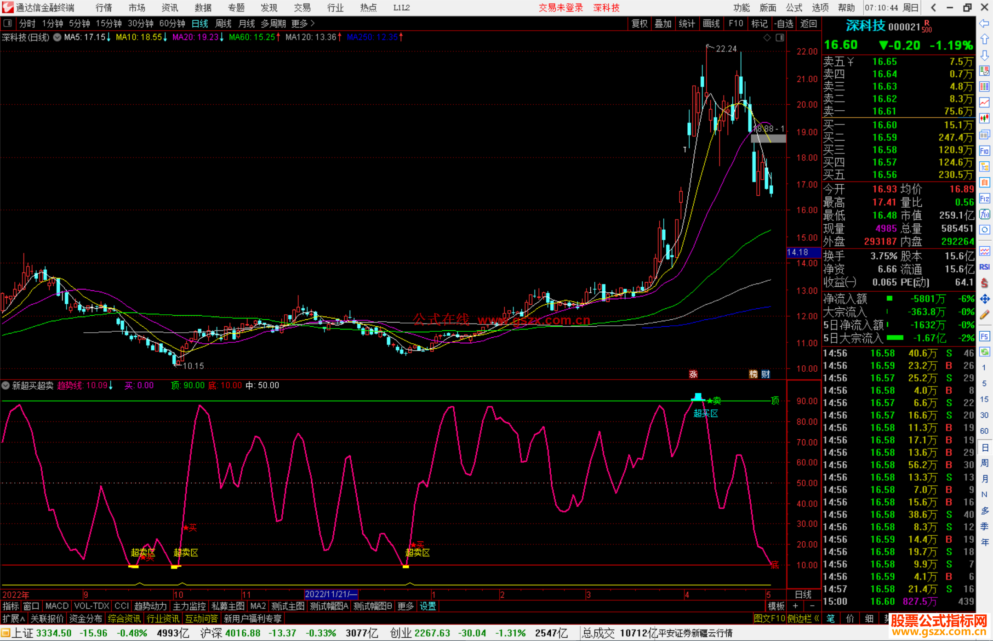
Task: Toggle the left panel icon beside 分时
Action: point(8,23)
